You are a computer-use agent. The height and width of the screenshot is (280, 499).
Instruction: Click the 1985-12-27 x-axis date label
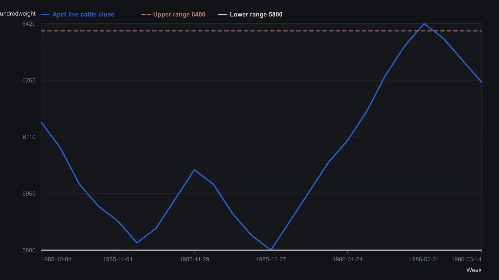coord(271,259)
